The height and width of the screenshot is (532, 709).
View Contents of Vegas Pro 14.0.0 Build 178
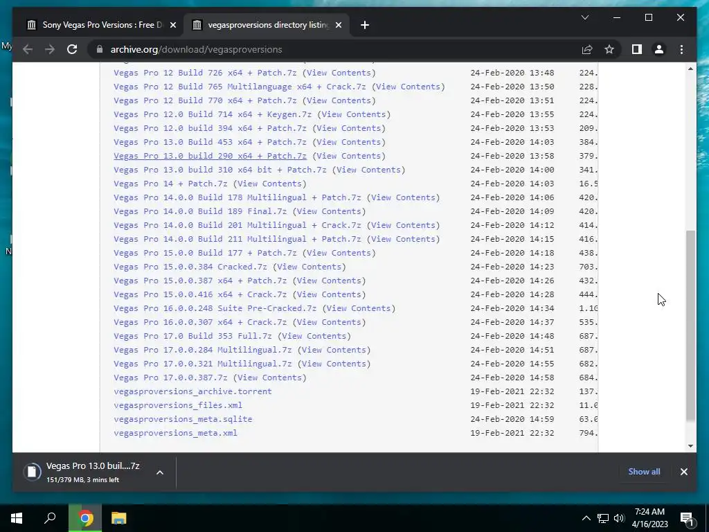point(404,197)
